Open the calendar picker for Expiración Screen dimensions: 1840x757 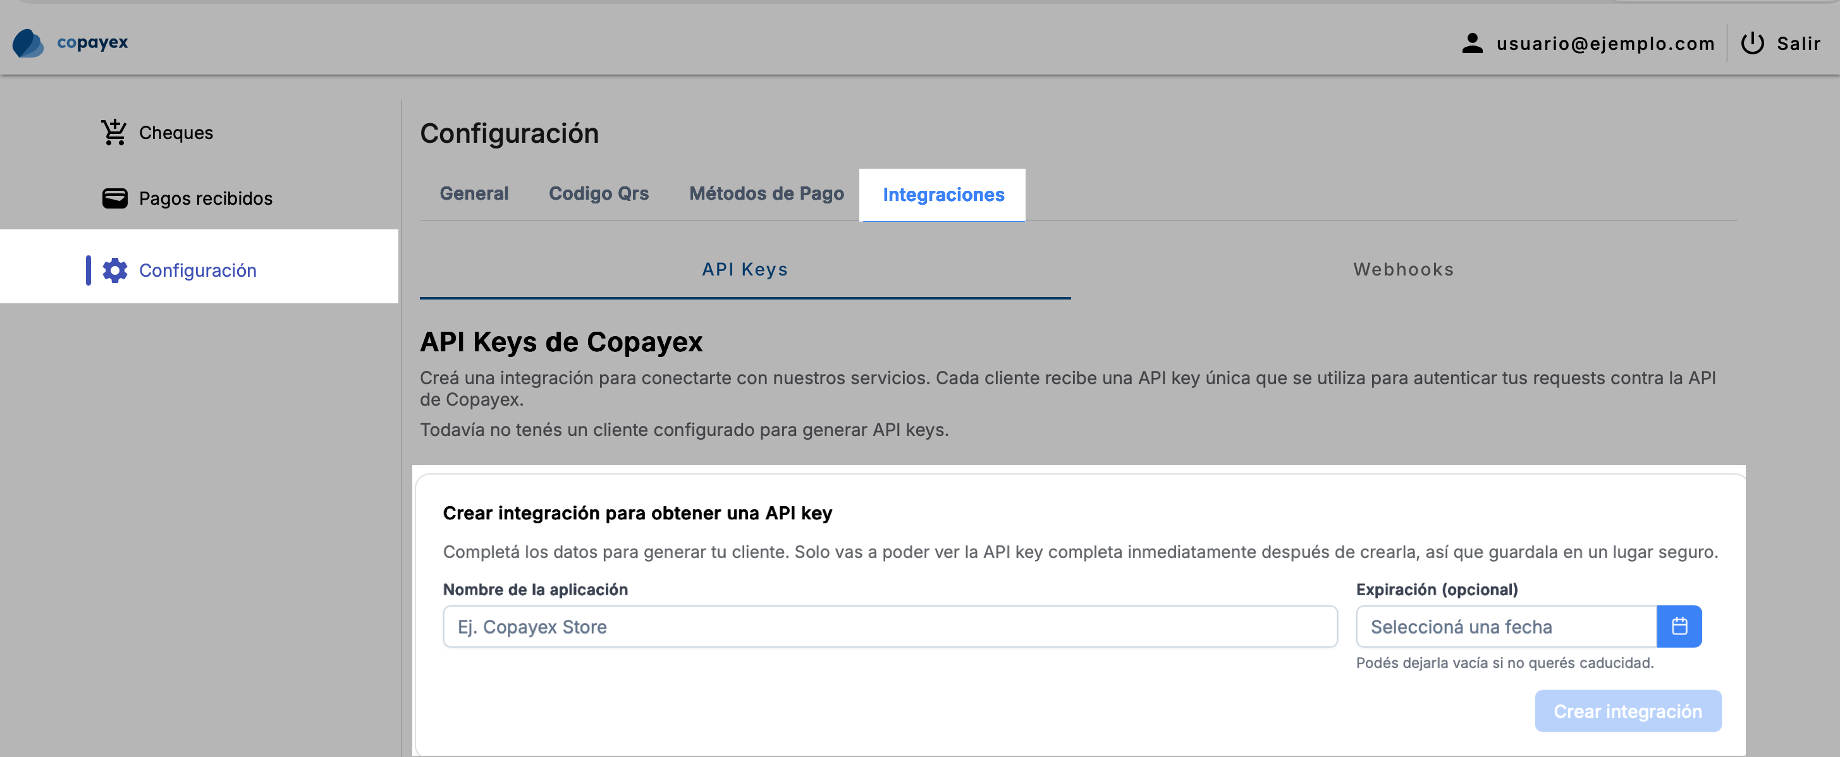coord(1680,626)
